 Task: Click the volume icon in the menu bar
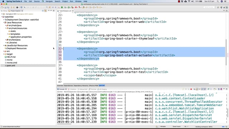point(193,1)
